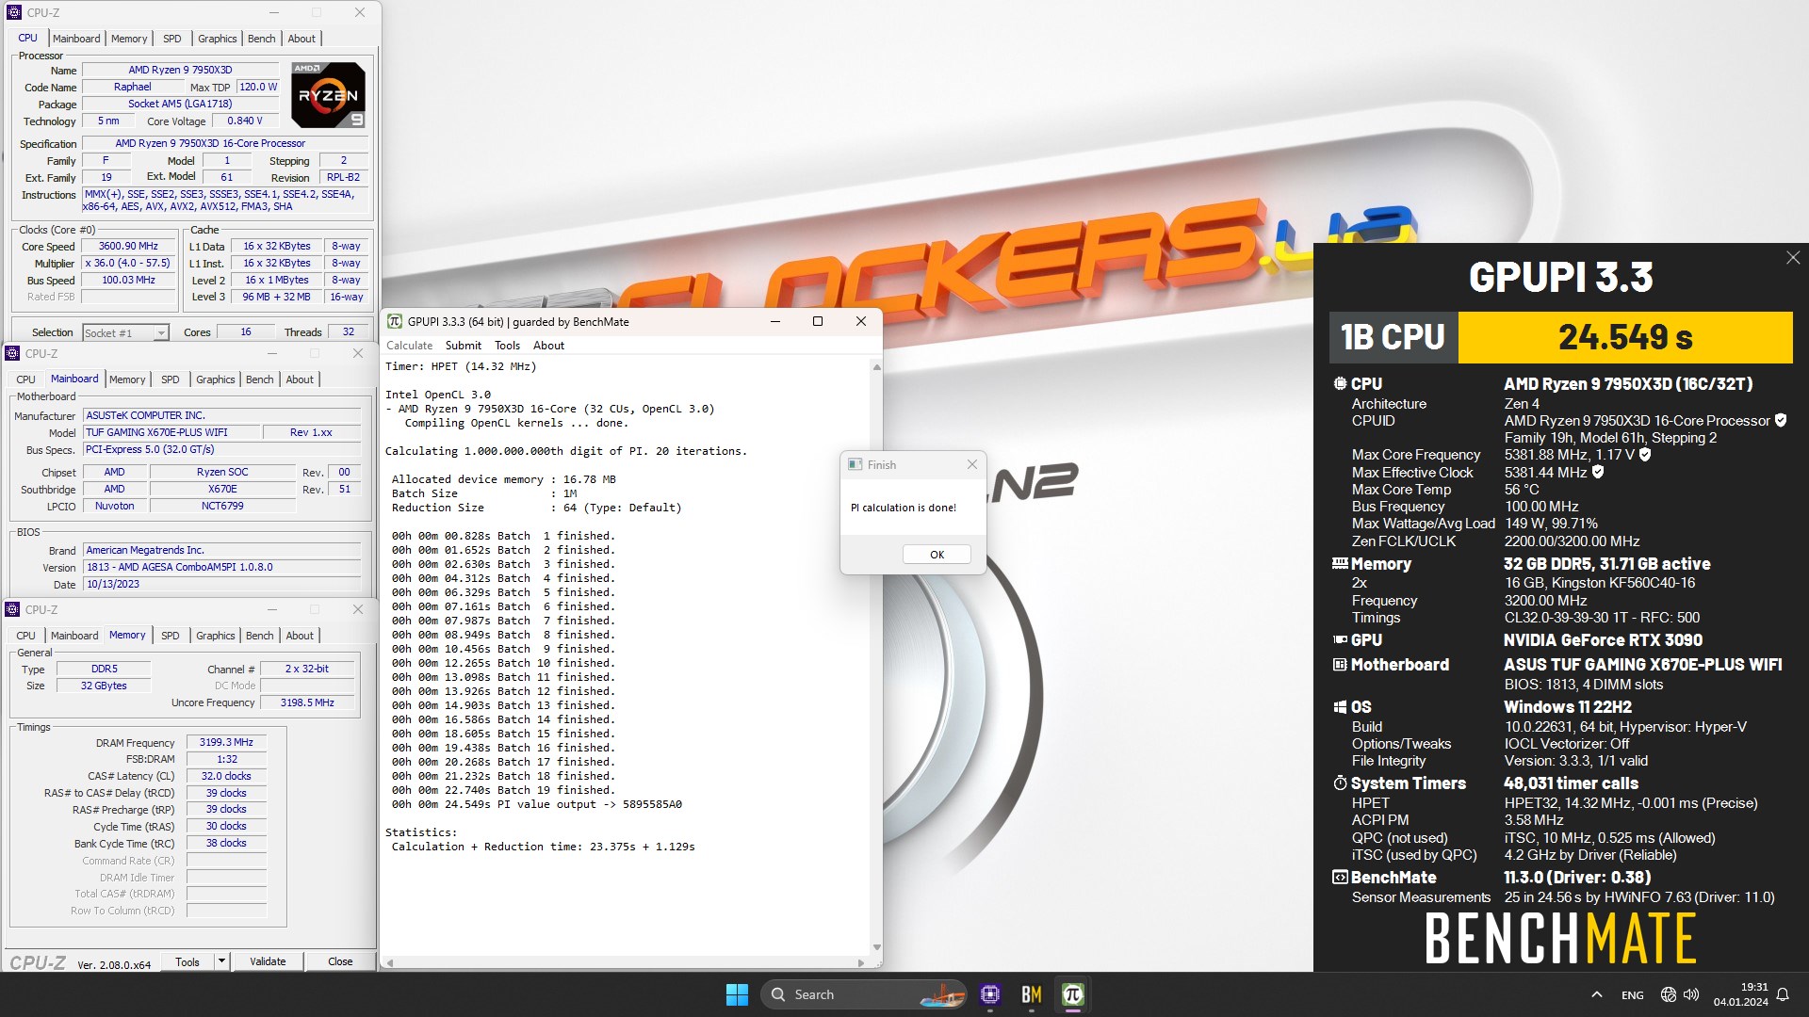This screenshot has height=1017, width=1809.
Task: Open CPU-Z from the taskbar
Action: (x=989, y=994)
